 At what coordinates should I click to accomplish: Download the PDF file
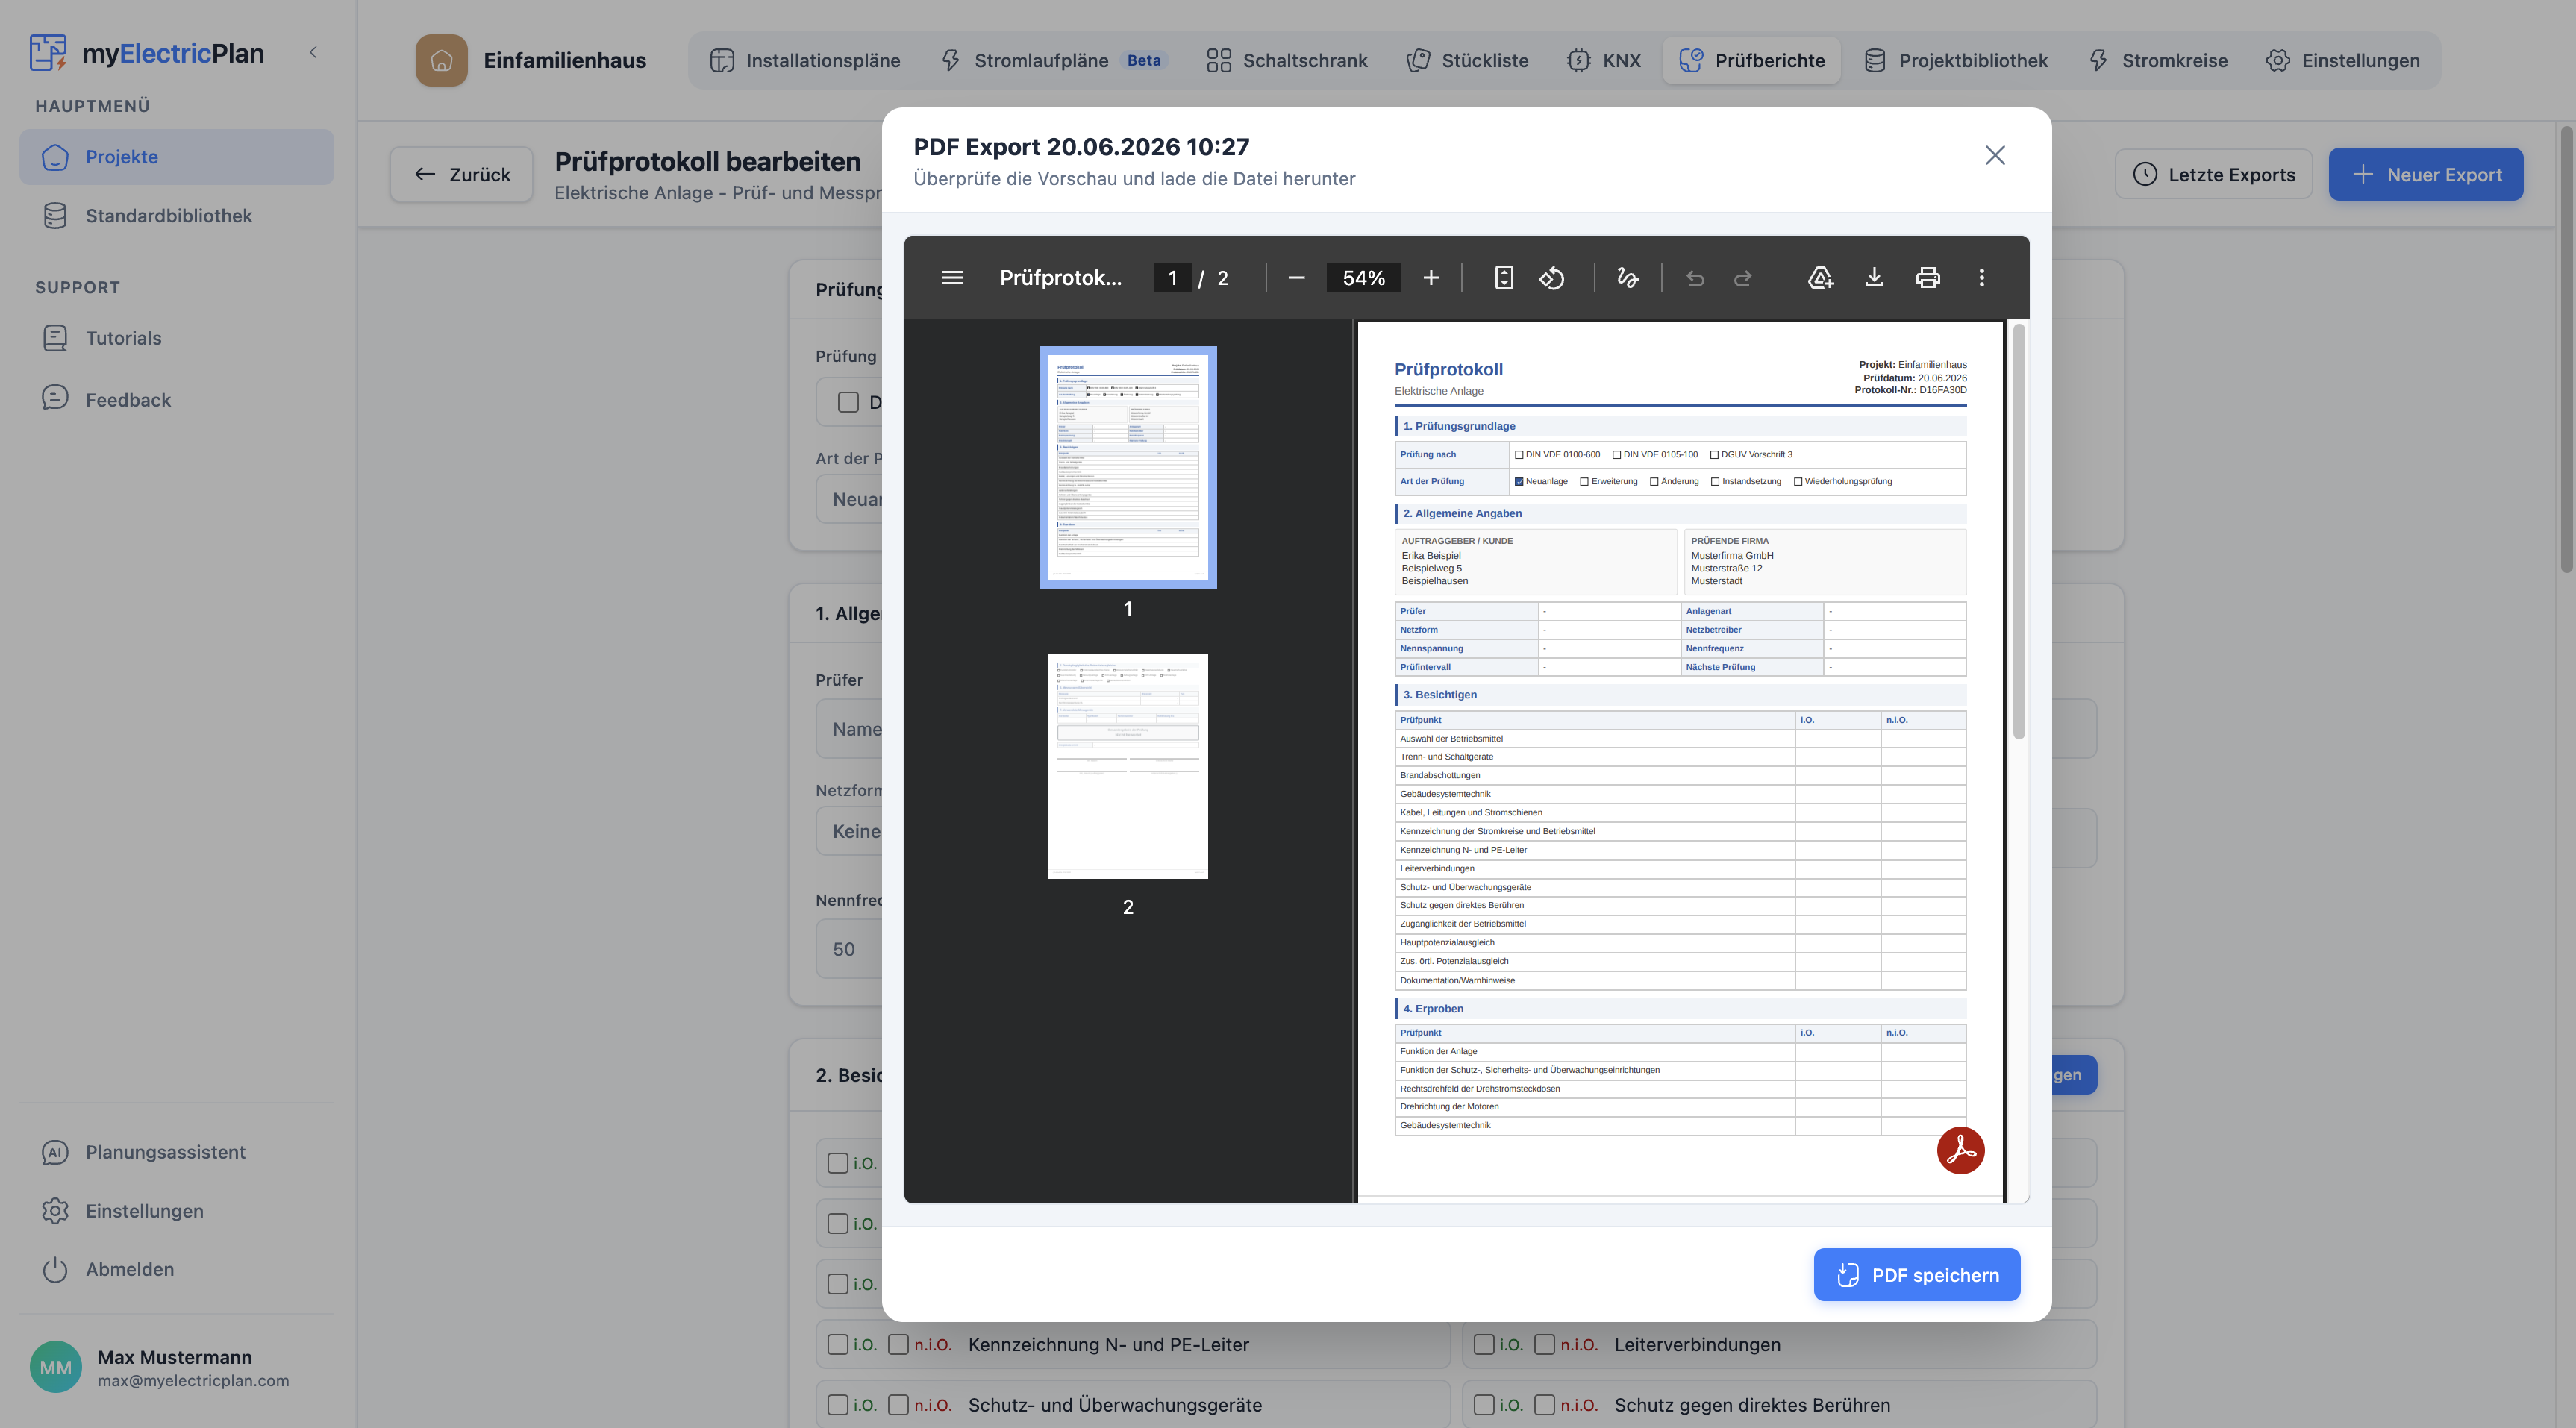click(1874, 278)
